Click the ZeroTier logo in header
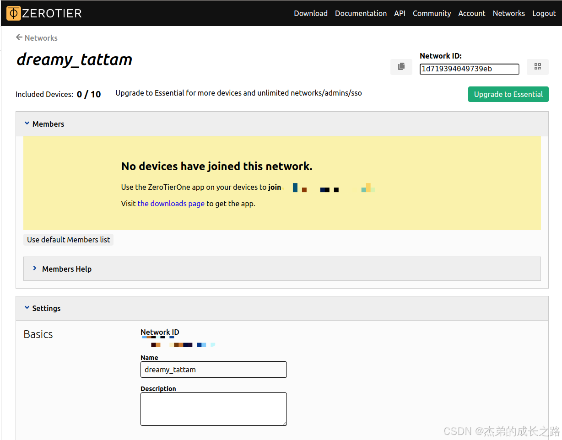The height and width of the screenshot is (440, 562). tap(44, 13)
